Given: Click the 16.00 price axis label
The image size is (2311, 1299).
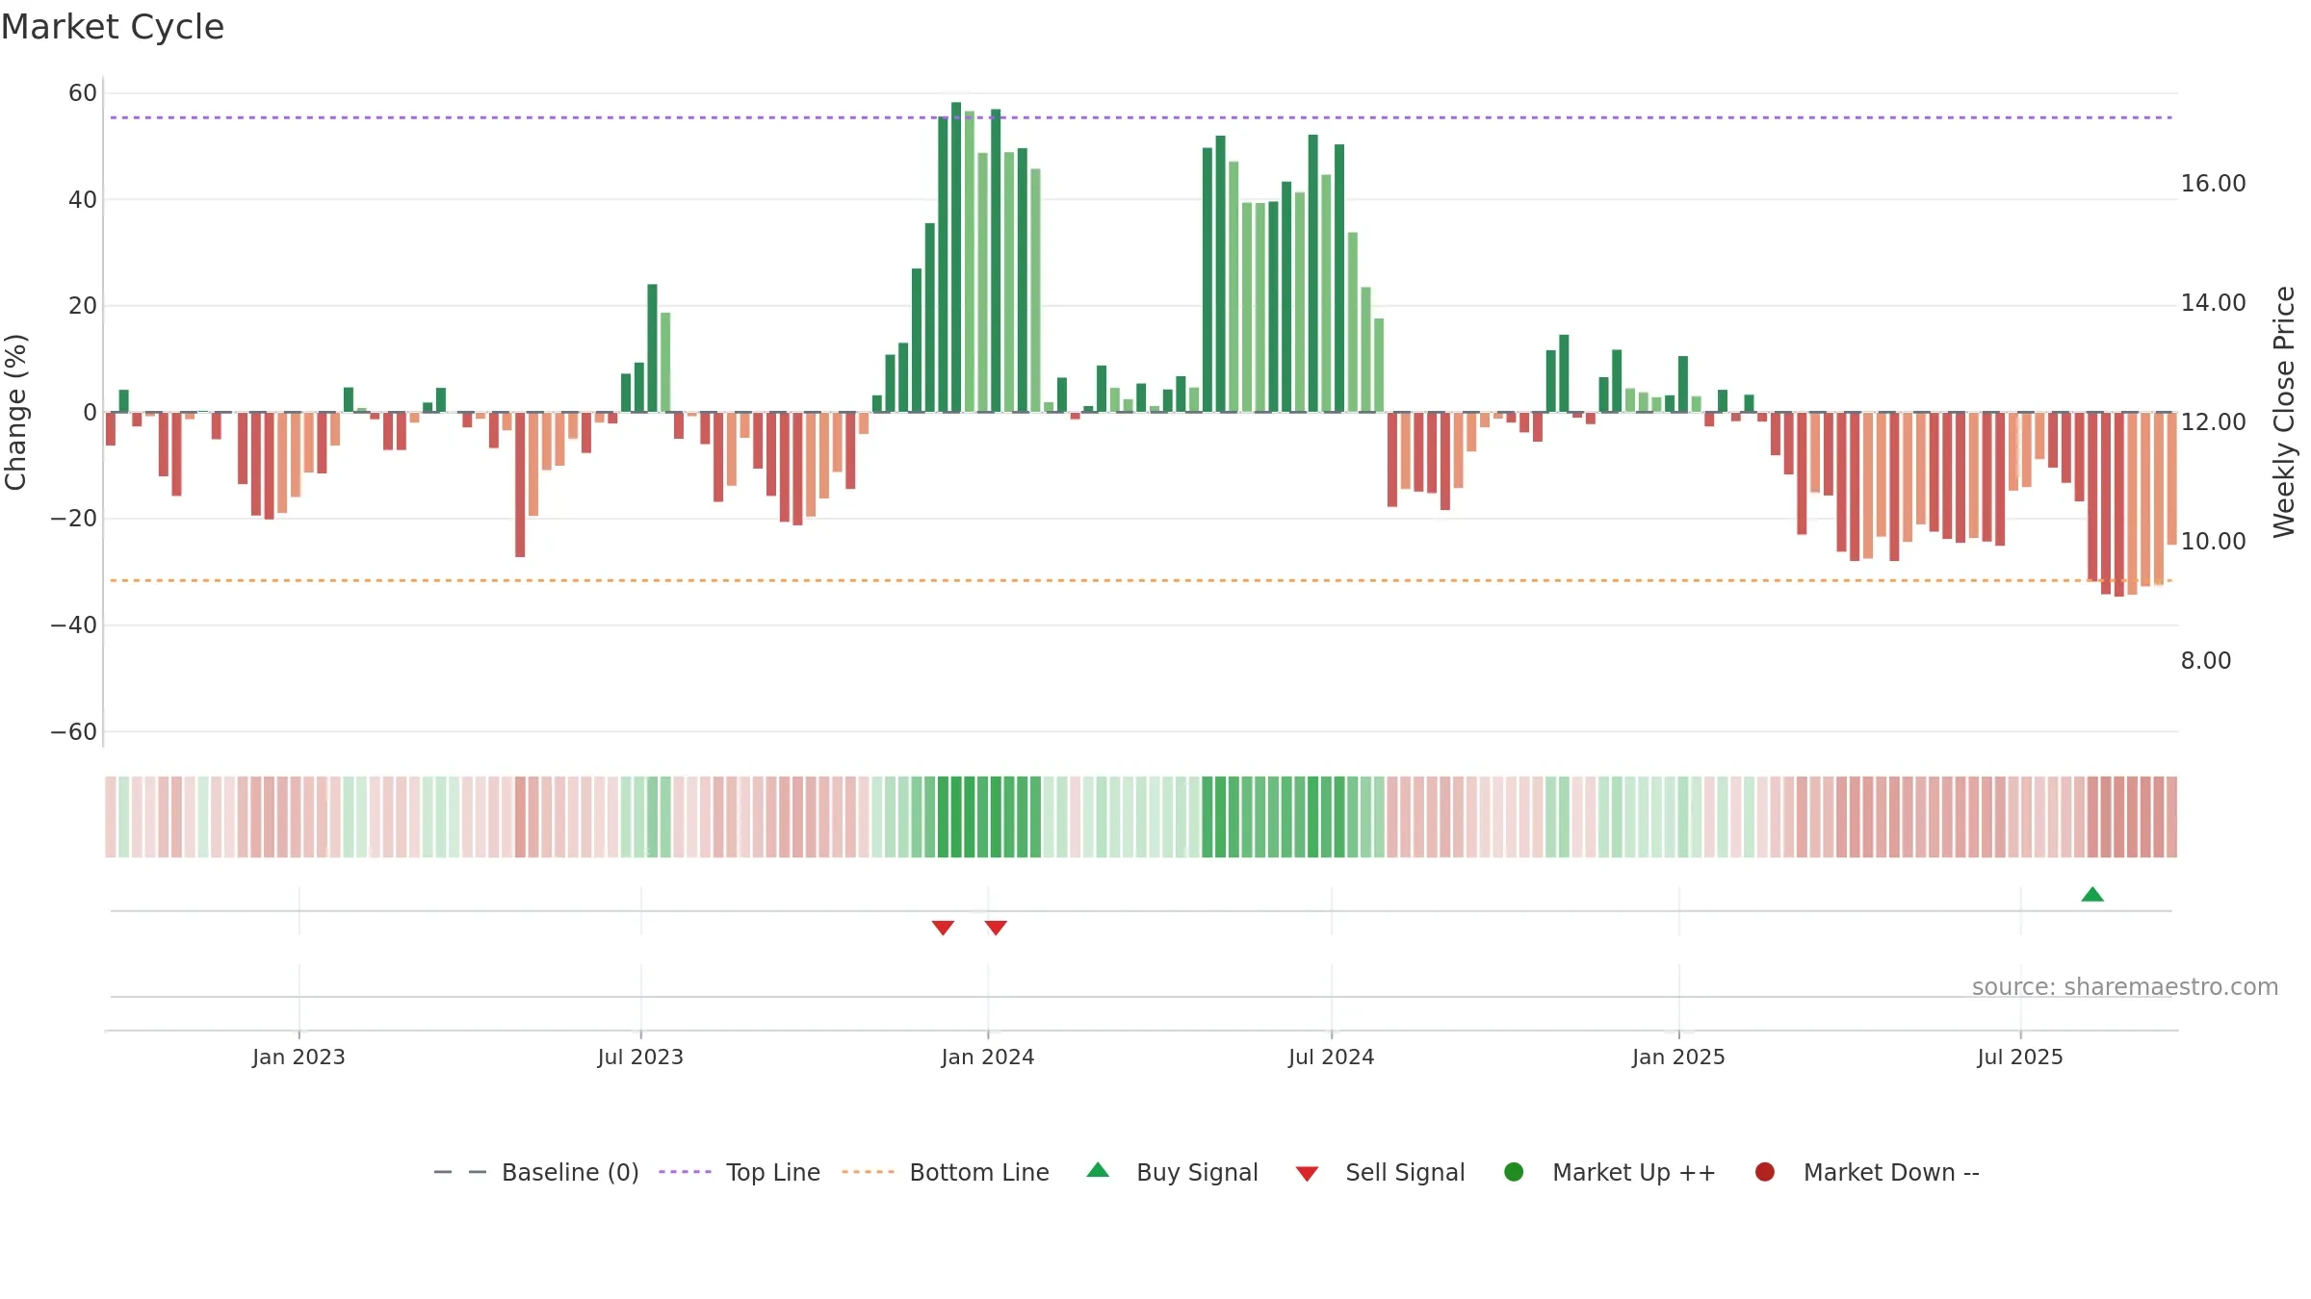Looking at the screenshot, I should (x=2213, y=183).
